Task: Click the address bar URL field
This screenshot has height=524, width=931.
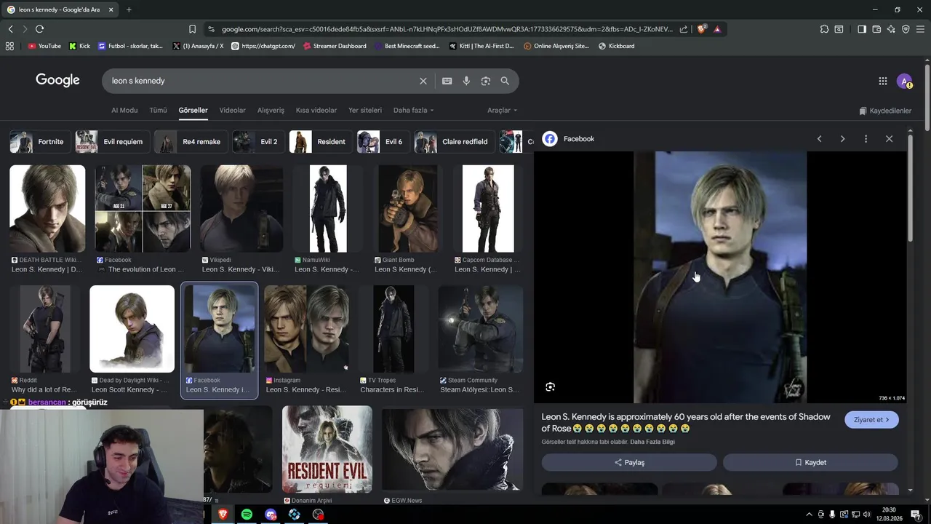Action: tap(447, 29)
